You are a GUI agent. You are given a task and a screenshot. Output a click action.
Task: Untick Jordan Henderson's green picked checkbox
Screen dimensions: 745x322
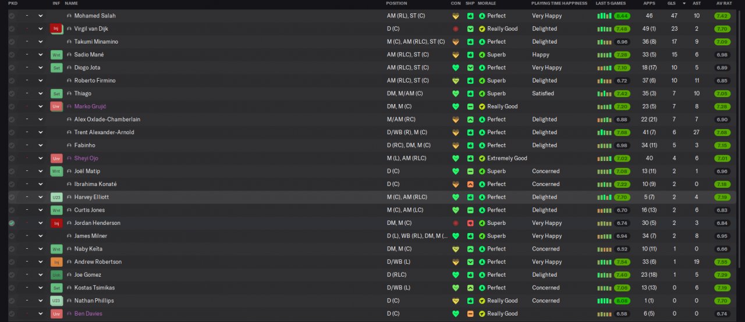[x=12, y=223]
